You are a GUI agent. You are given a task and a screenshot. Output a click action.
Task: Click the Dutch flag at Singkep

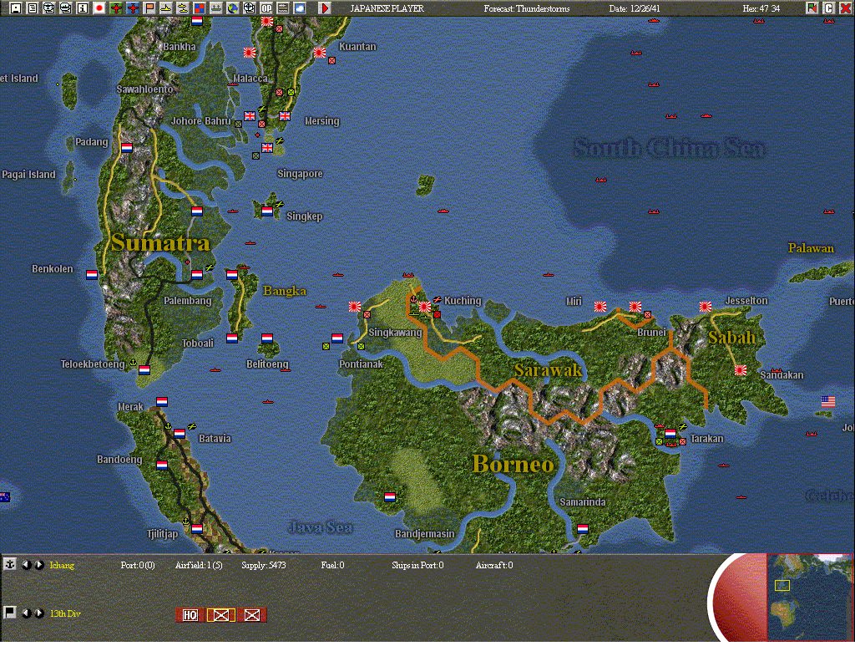tap(266, 211)
